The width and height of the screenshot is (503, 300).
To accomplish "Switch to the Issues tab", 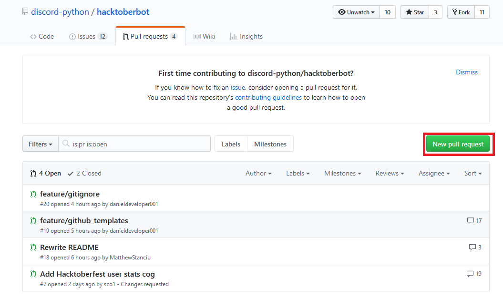I will pyautogui.click(x=88, y=37).
